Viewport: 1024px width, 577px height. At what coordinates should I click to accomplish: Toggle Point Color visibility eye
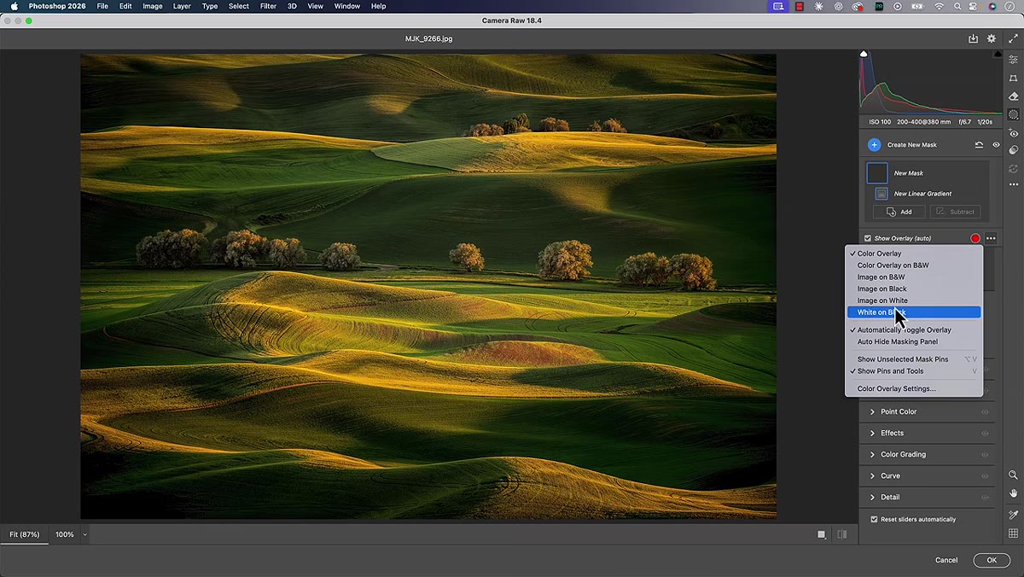[x=985, y=412]
